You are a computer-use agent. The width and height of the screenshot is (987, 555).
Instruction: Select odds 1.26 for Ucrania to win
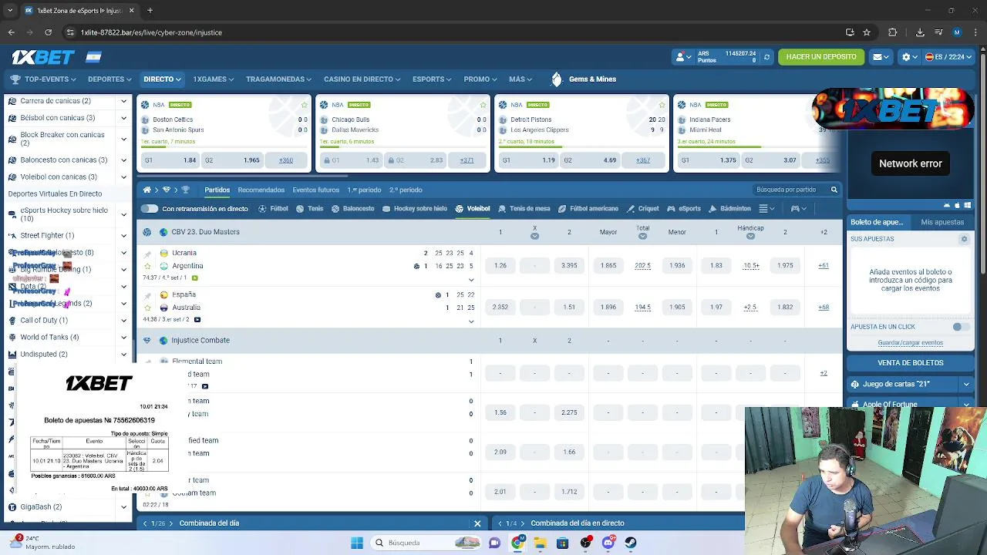tap(500, 266)
